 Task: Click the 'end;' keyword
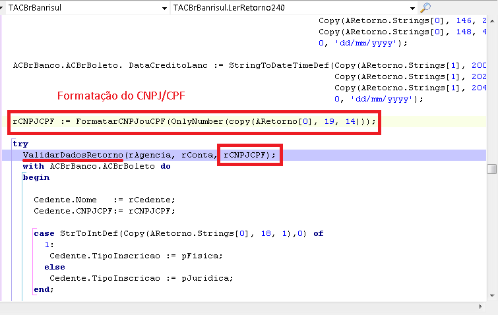click(44, 289)
